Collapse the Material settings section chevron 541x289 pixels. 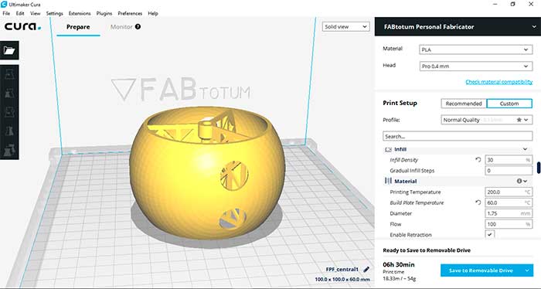tap(525, 181)
